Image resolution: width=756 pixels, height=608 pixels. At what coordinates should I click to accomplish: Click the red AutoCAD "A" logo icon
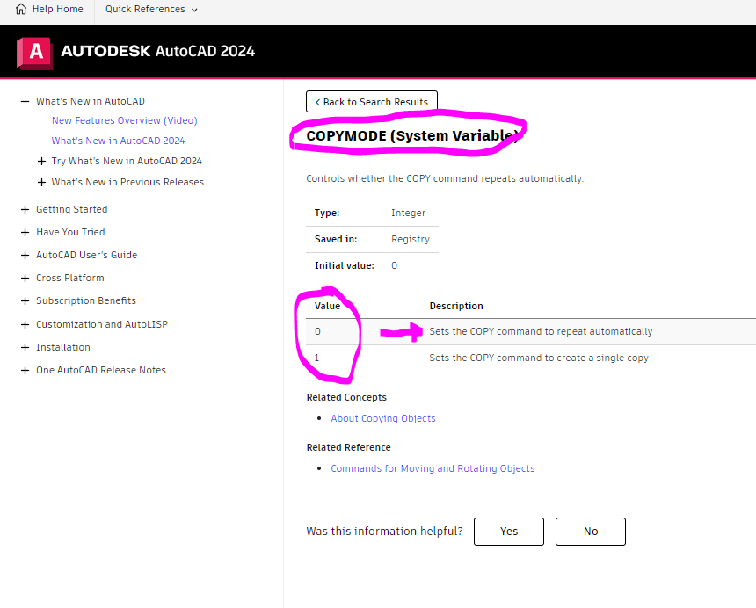[x=33, y=52]
